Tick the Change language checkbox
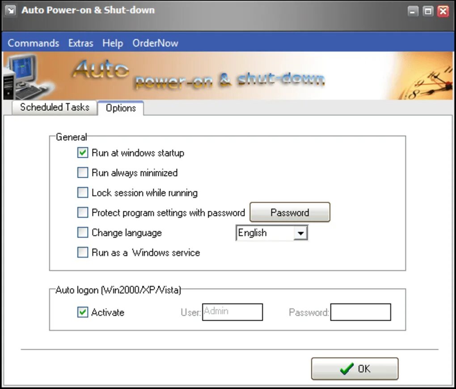Viewport: 456px width, 389px height. pyautogui.click(x=83, y=232)
